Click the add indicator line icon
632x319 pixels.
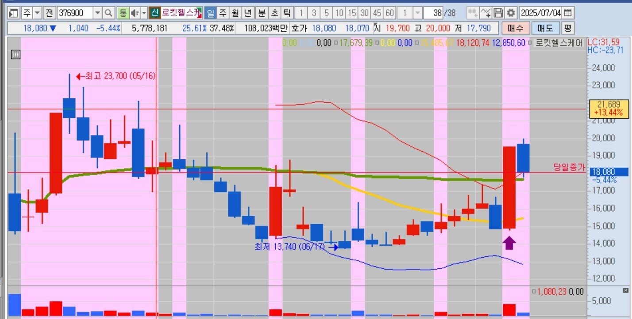(x=486, y=13)
